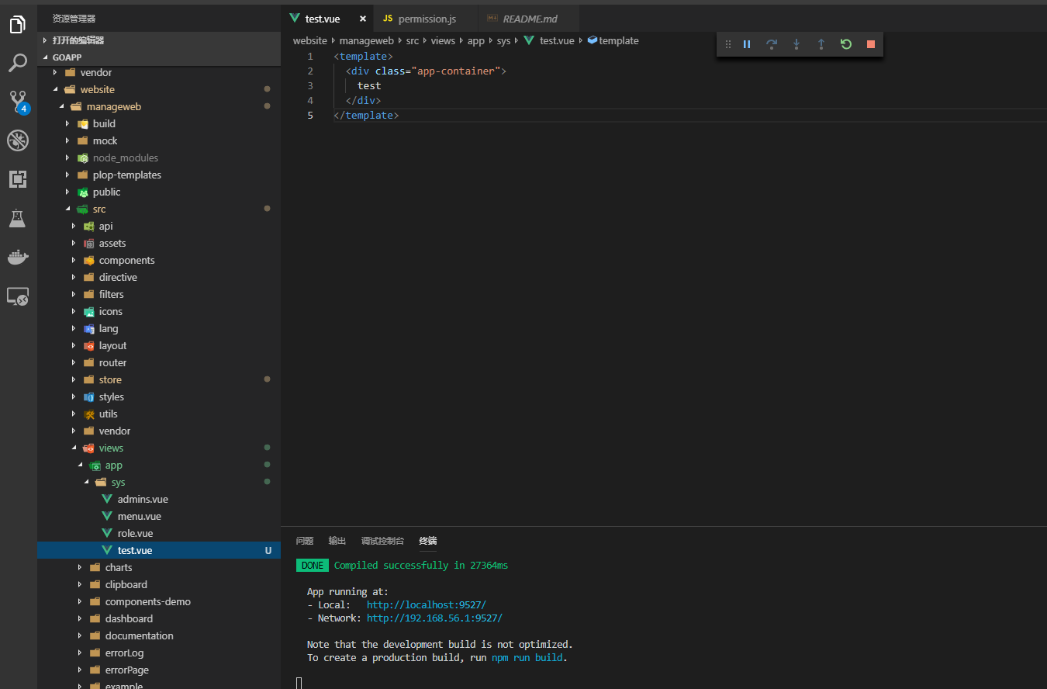Image resolution: width=1047 pixels, height=689 pixels.
Task: Pause the debug session
Action: pyautogui.click(x=747, y=44)
